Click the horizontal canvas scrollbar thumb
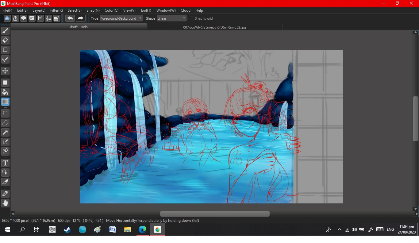 tap(215, 214)
